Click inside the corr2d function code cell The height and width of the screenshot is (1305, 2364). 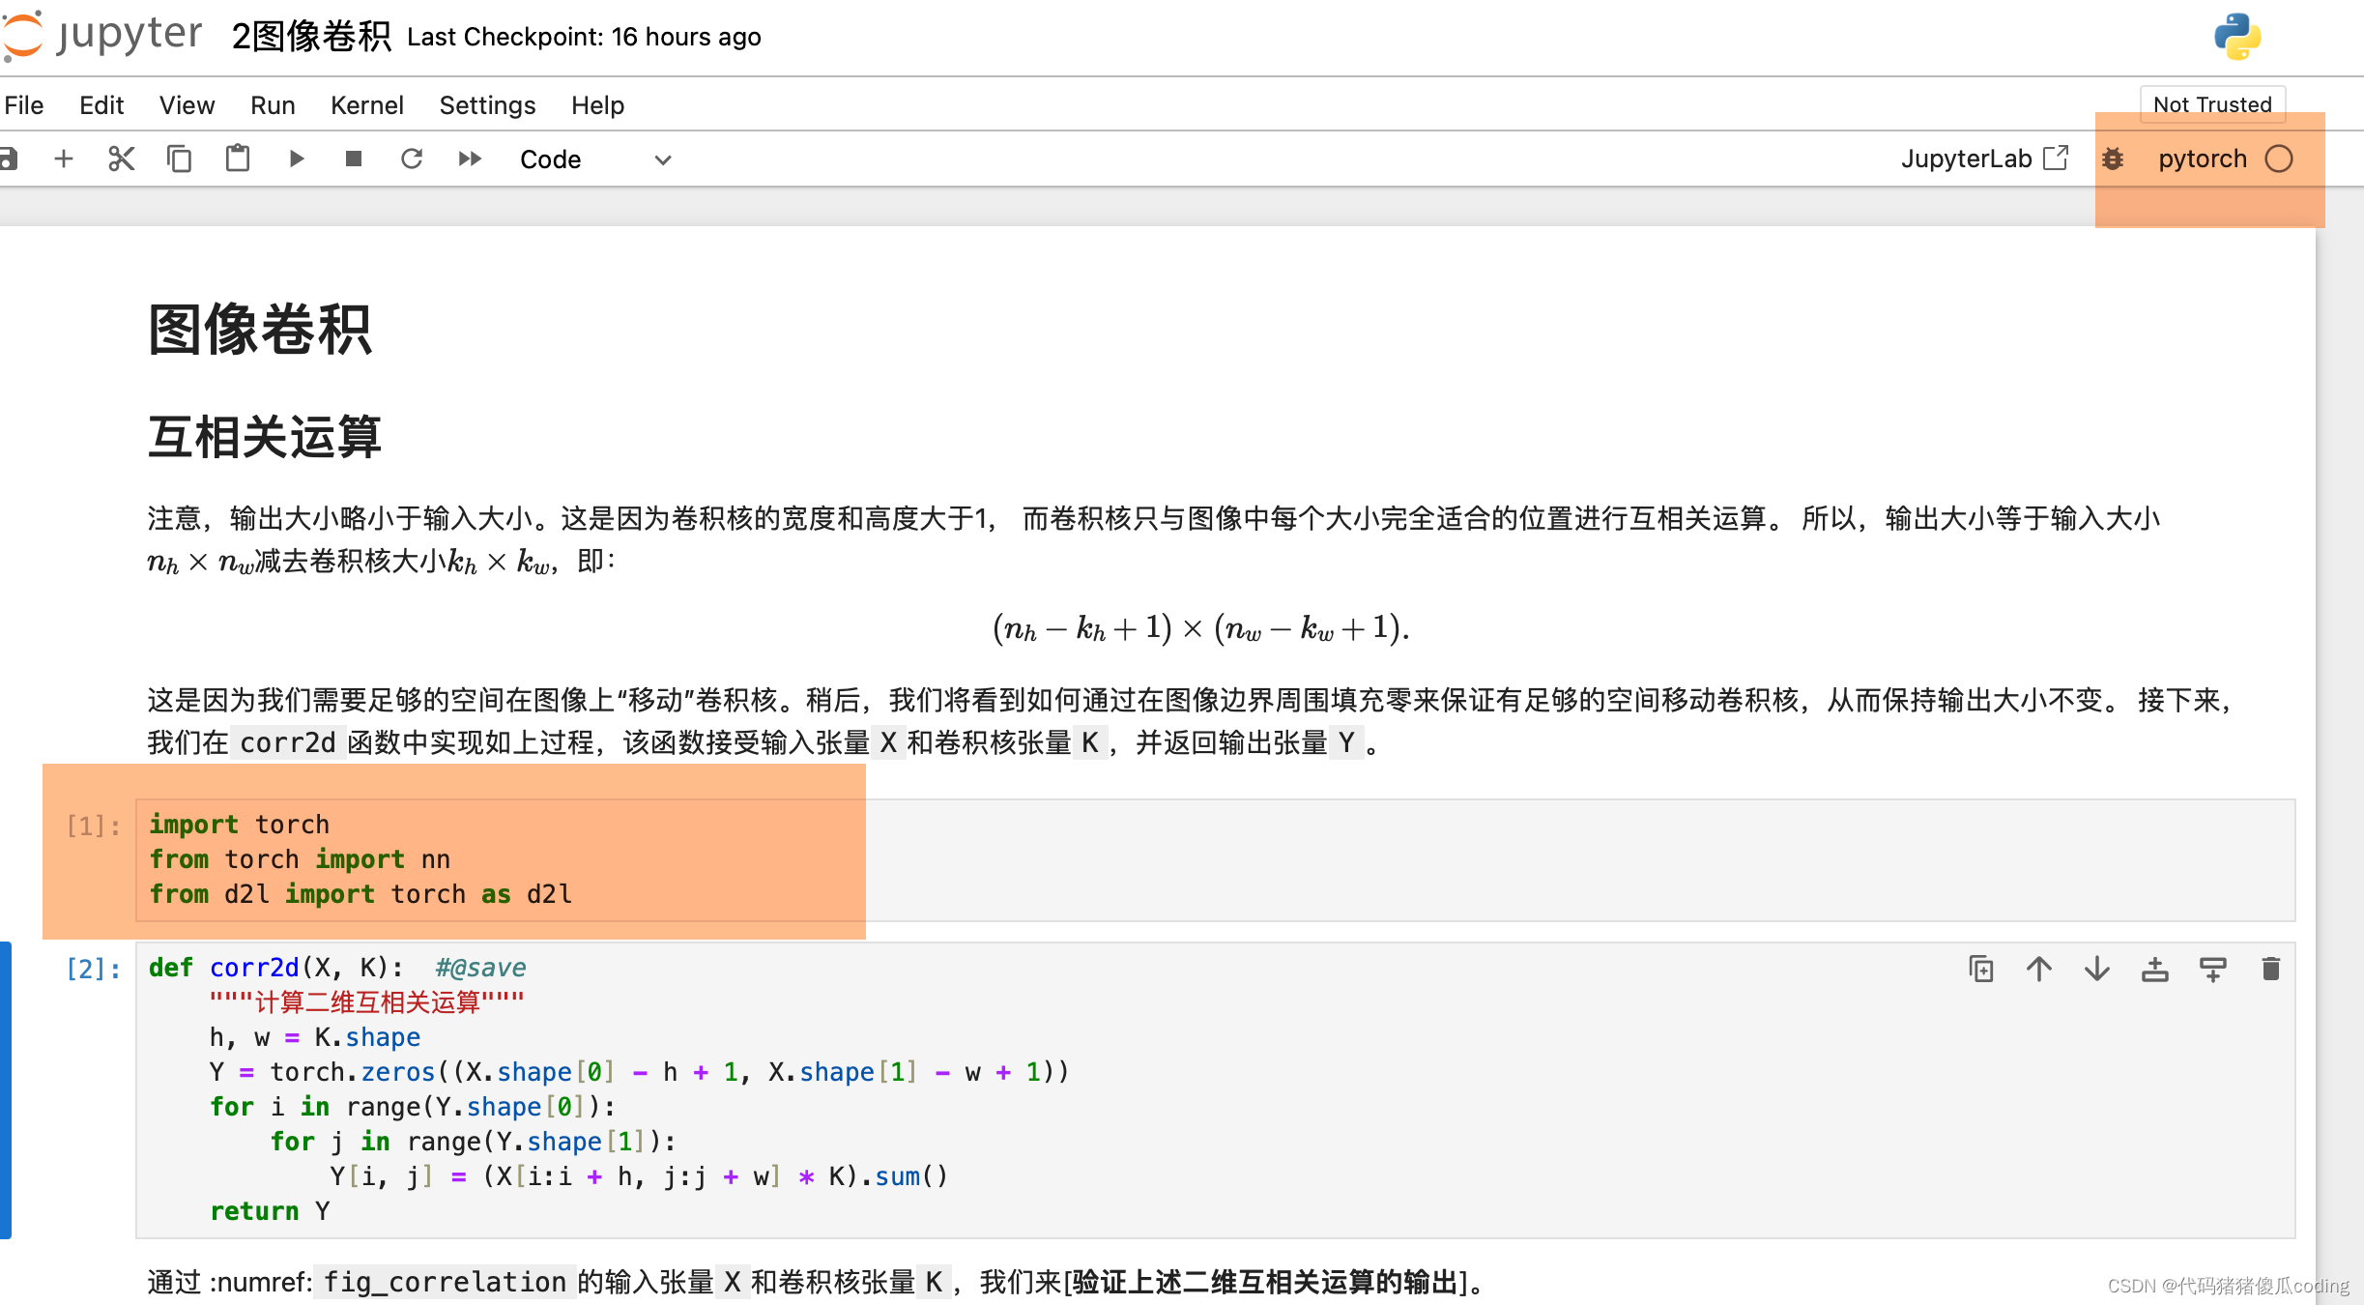coord(1216,1089)
